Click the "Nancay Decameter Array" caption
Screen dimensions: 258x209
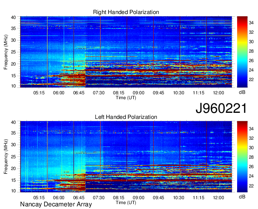click(x=56, y=204)
